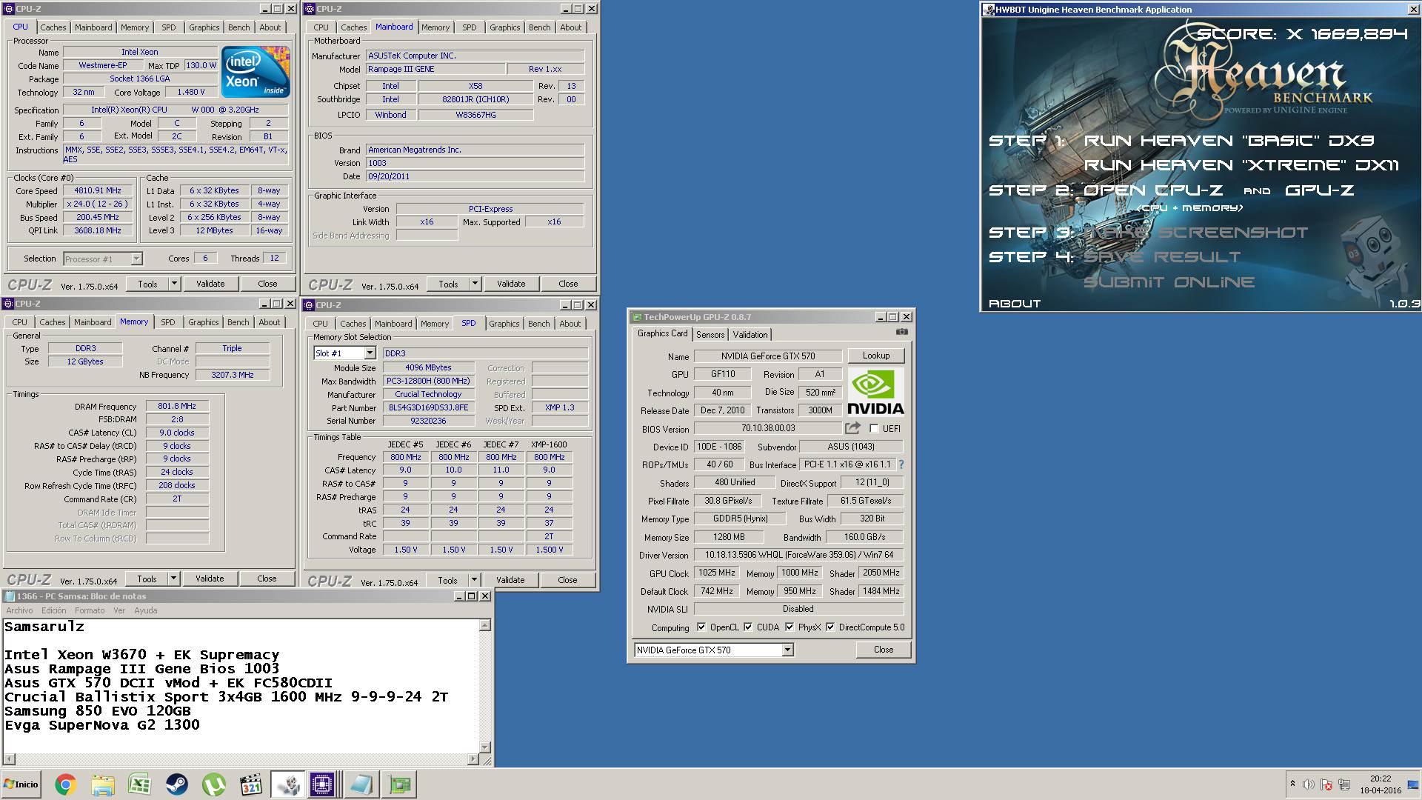1422x800 pixels.
Task: Open the Edición menu in Notepad
Action: point(53,610)
